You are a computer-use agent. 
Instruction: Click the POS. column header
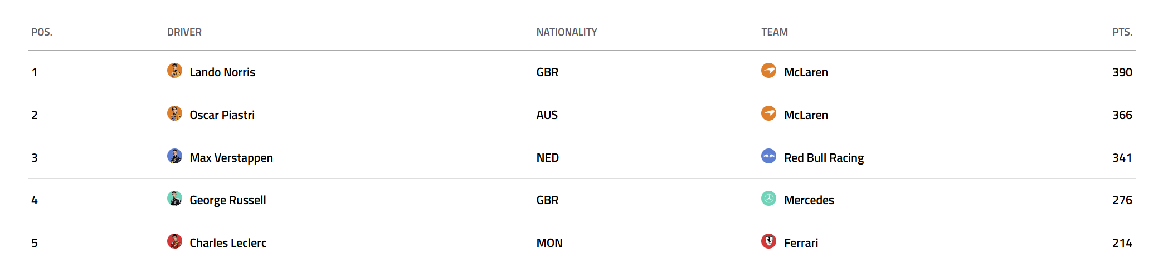coord(42,32)
